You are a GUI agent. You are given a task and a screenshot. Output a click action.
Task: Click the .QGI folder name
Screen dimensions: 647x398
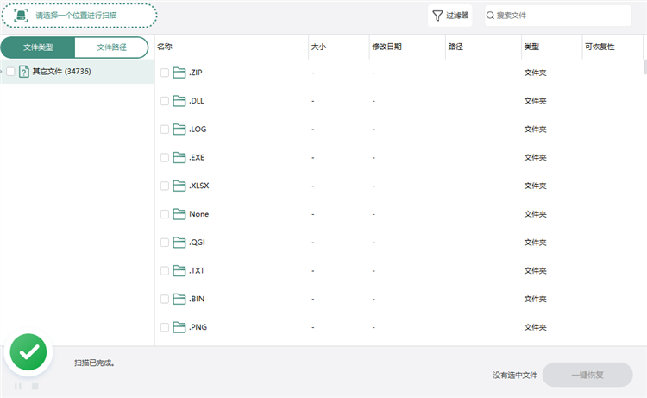197,243
